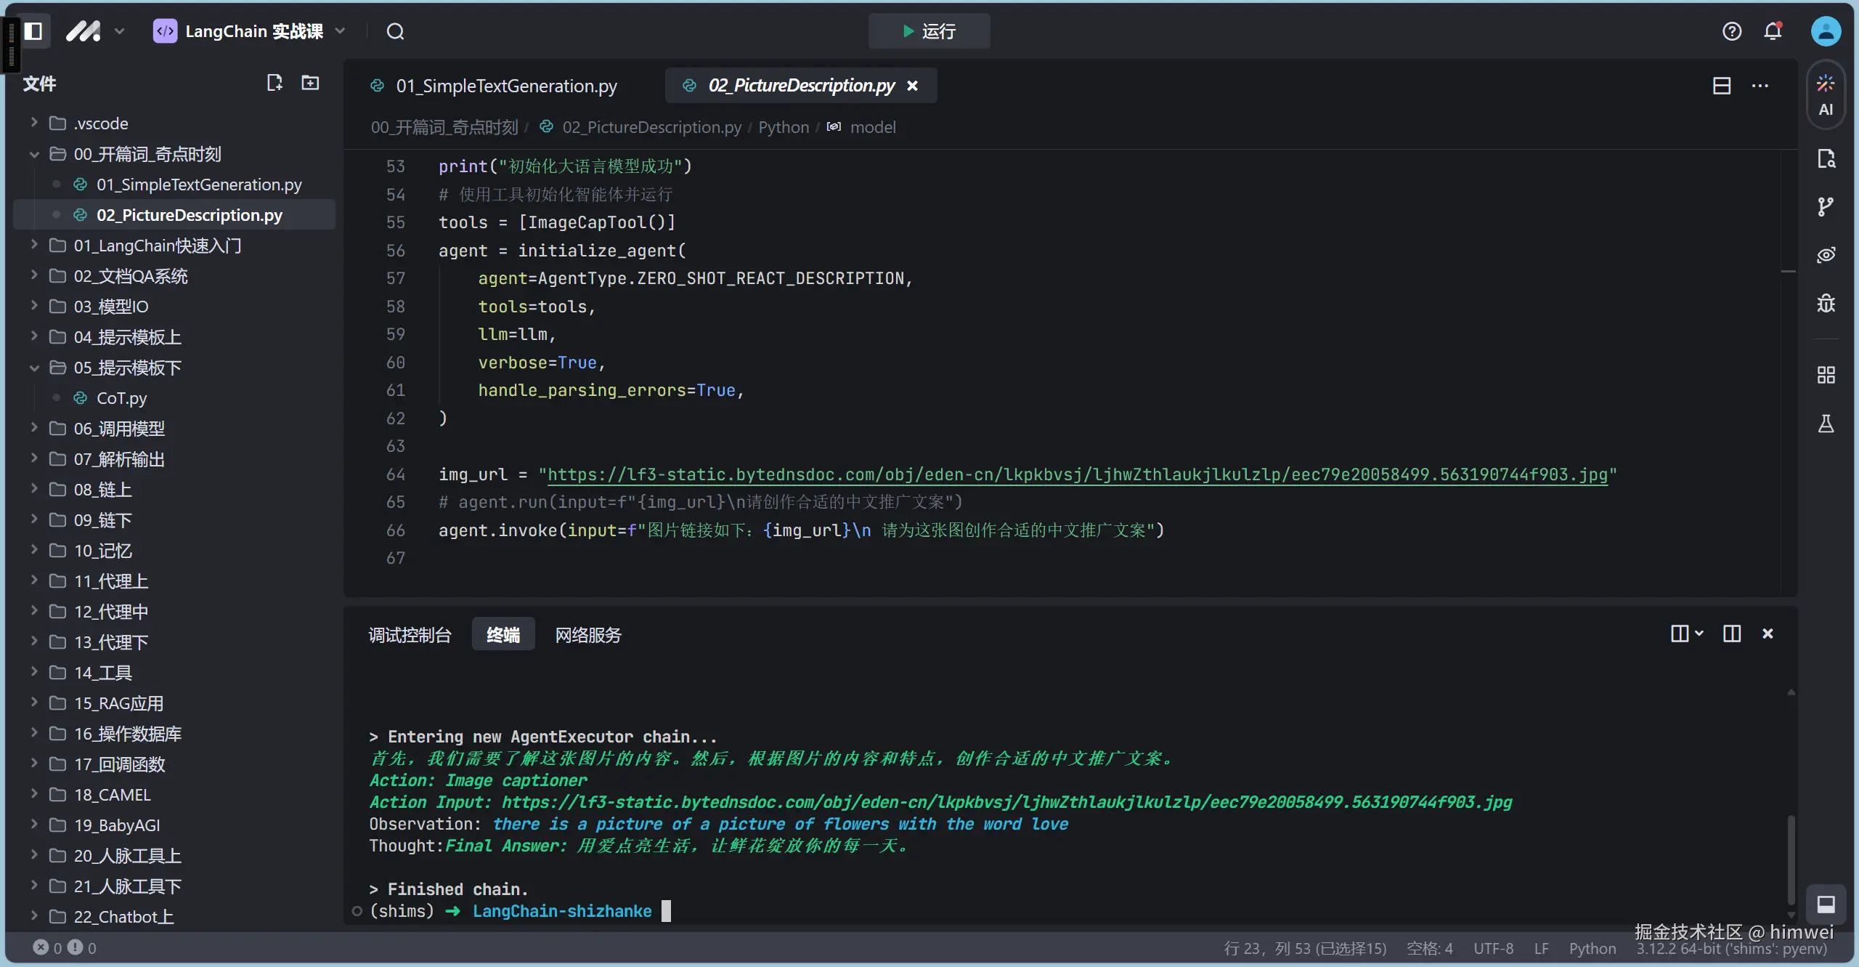The height and width of the screenshot is (967, 1859).
Task: Click the image URL link on line 64
Action: pos(1077,474)
